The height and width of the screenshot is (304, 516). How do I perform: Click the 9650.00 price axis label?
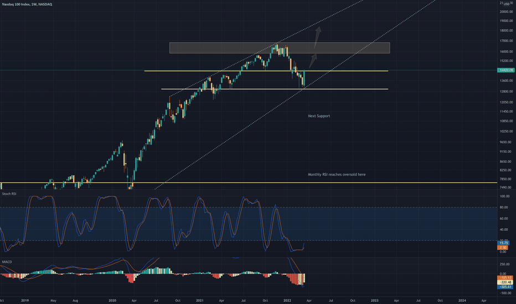coord(506,142)
